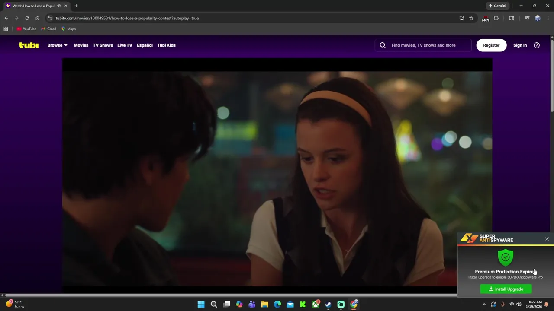Image resolution: width=554 pixels, height=311 pixels.
Task: Switch to the Chrome taskbar icon
Action: [x=354, y=305]
